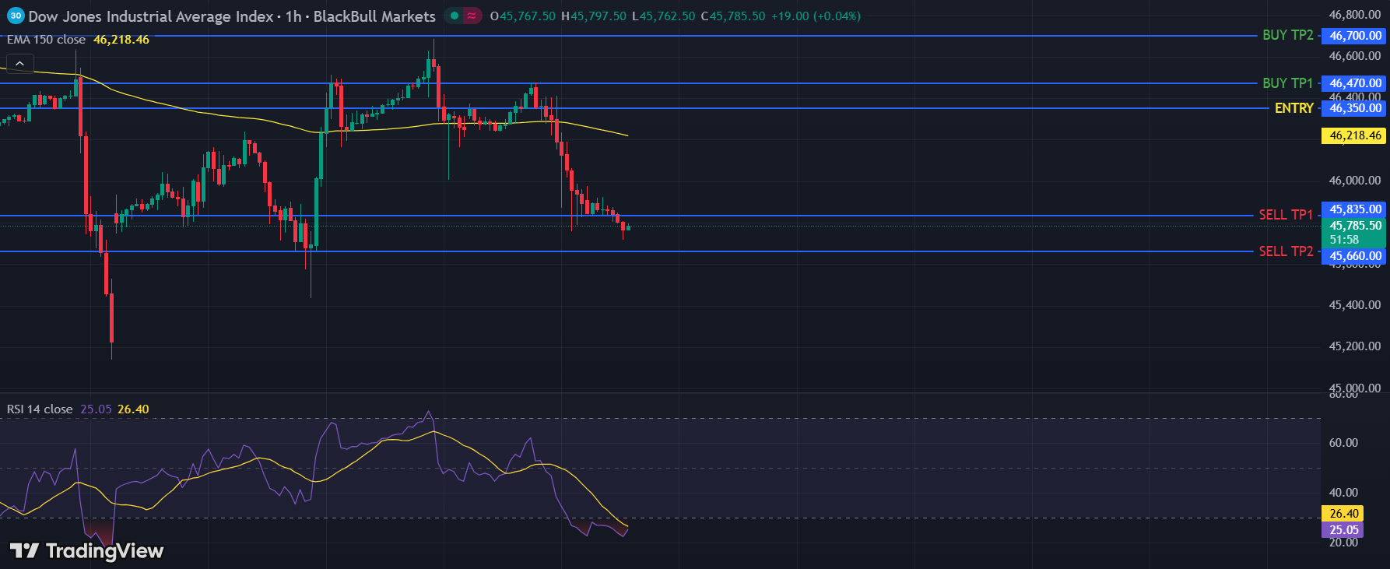Click the TradingView logo
Screen dimensions: 1390x569
tap(87, 551)
